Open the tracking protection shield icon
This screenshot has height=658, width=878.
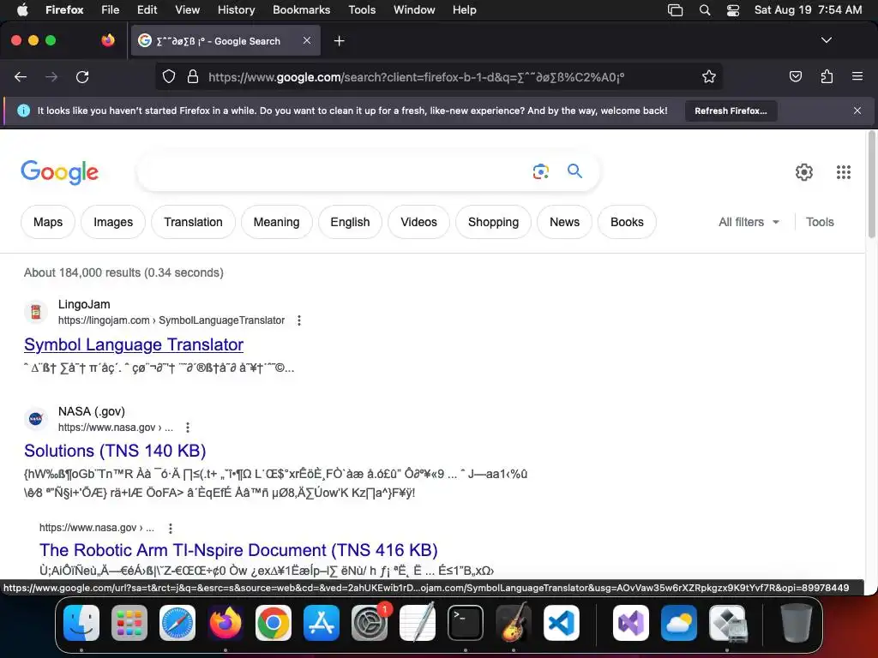point(169,76)
